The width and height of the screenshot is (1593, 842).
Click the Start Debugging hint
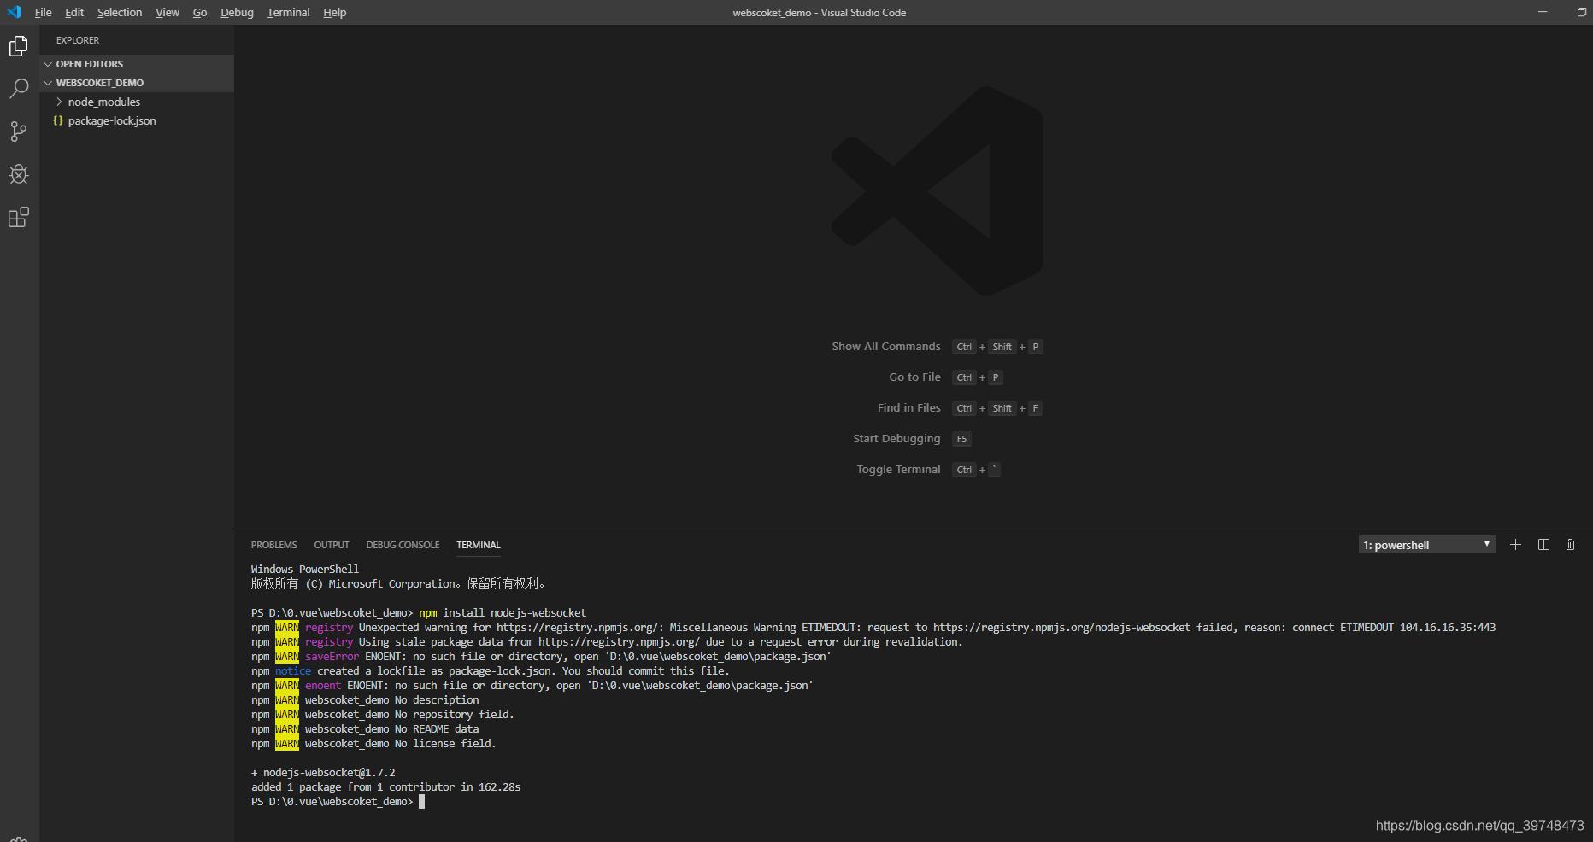[x=896, y=438]
